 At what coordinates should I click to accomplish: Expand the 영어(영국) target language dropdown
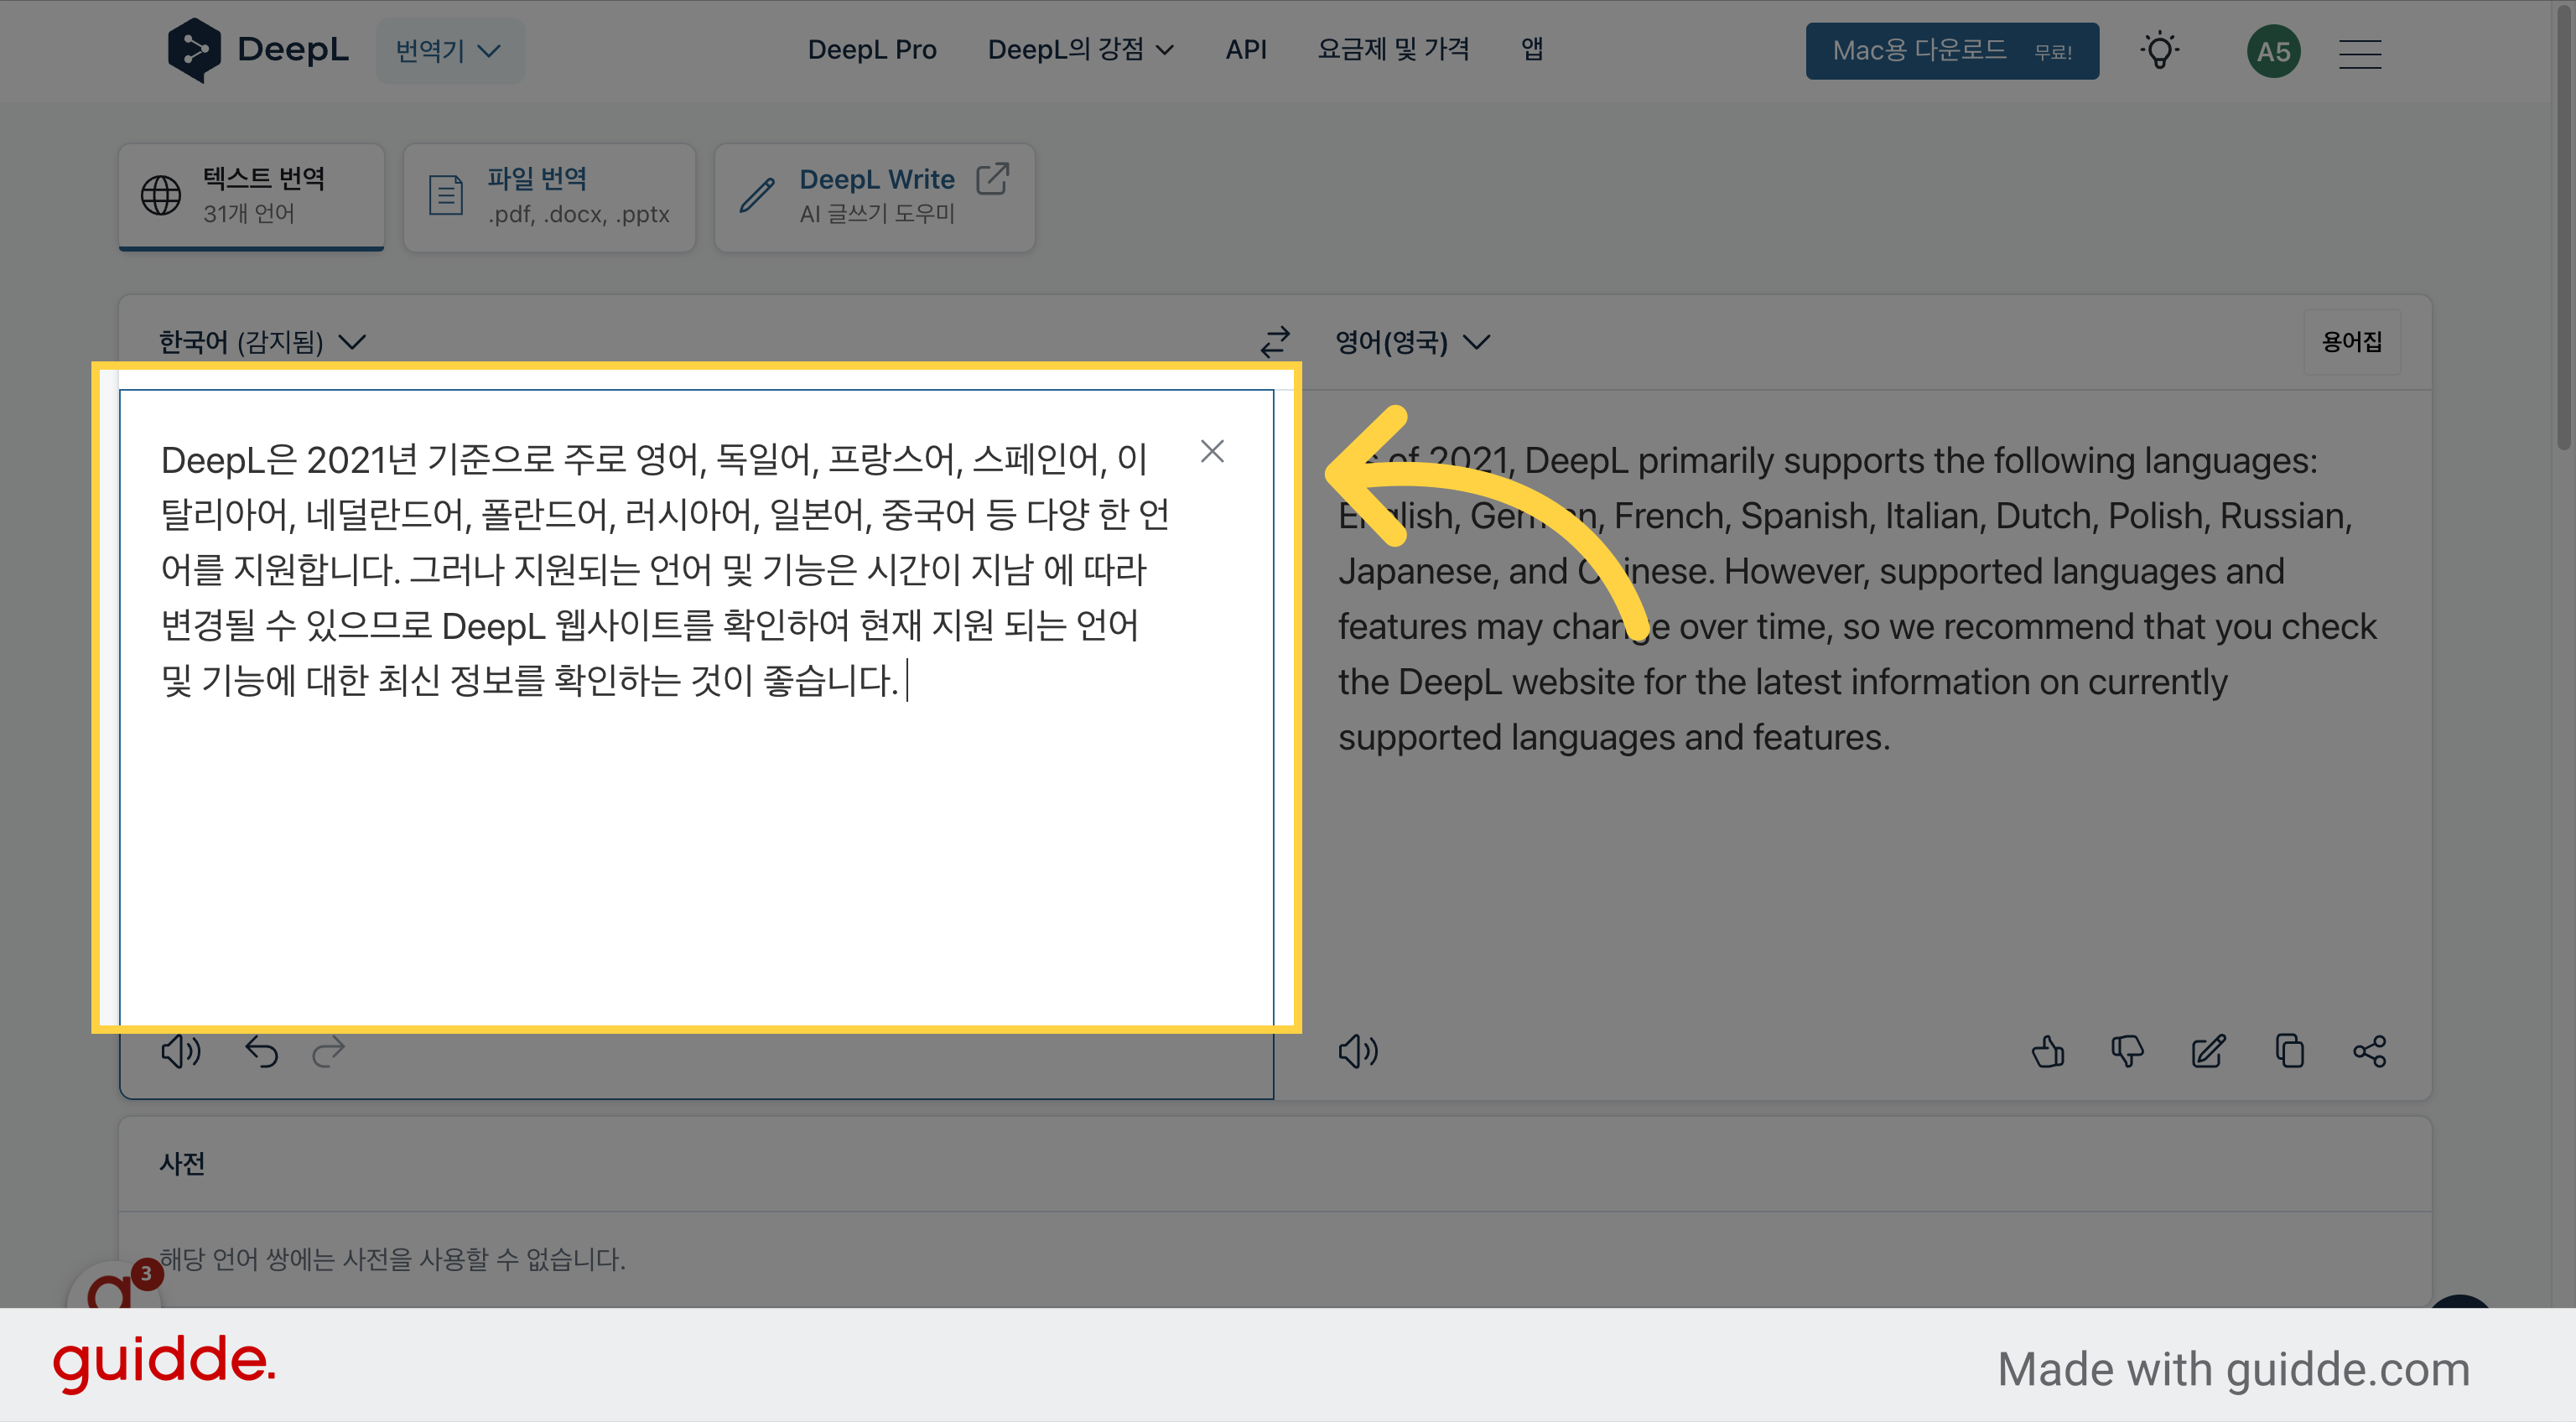[1413, 342]
